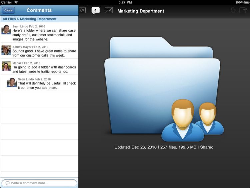250x188 pixels.
Task: Click the Marketing Department title
Action: pyautogui.click(x=141, y=11)
